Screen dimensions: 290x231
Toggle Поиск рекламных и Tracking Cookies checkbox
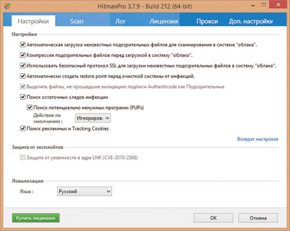pyautogui.click(x=23, y=128)
